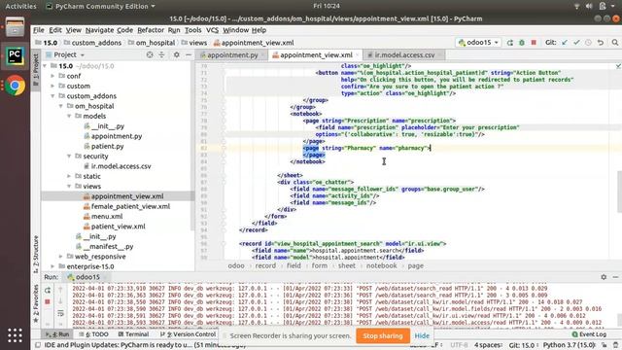Open volume control in system tray
Screen dimensions: 622x350
[x=589, y=6]
